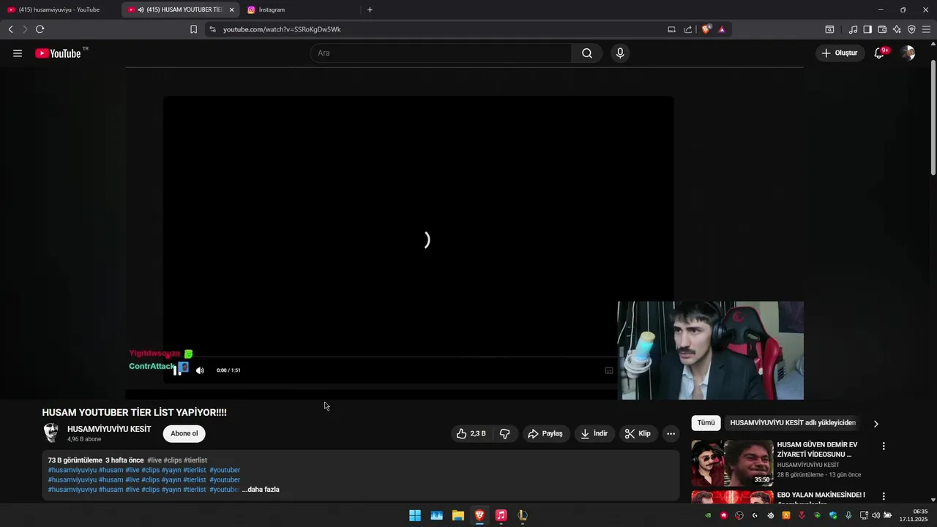
Task: Select the Tümü filter chip
Action: coord(706,423)
